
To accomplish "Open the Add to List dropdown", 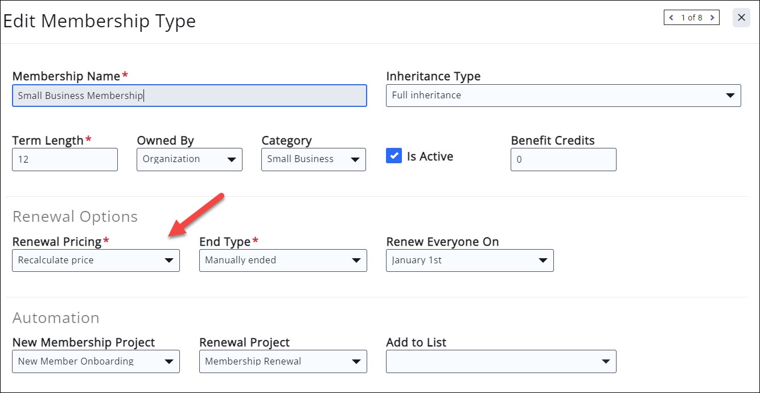I will (501, 361).
